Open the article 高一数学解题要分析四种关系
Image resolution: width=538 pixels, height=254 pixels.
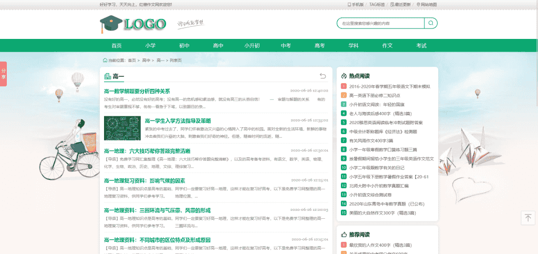coord(137,91)
